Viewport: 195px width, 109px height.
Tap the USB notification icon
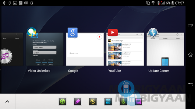point(4,3)
